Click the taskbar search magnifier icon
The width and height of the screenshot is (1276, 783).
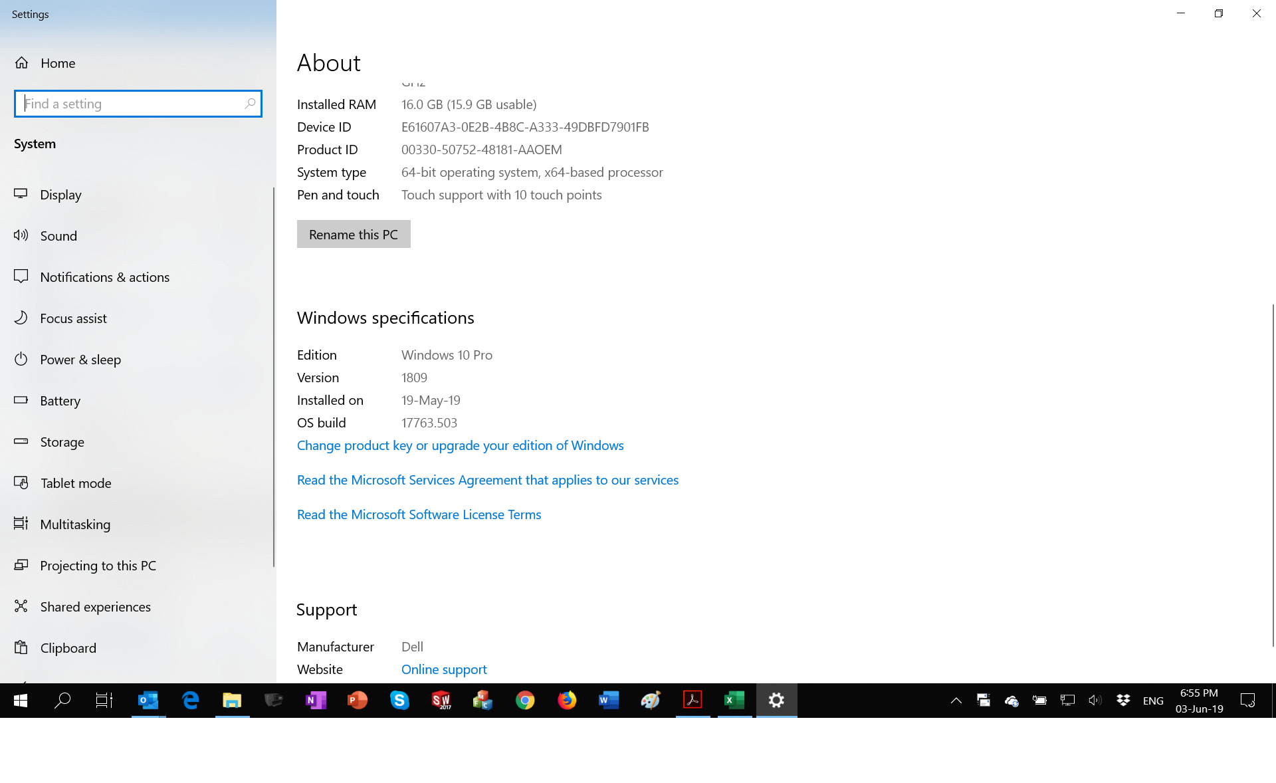point(62,700)
